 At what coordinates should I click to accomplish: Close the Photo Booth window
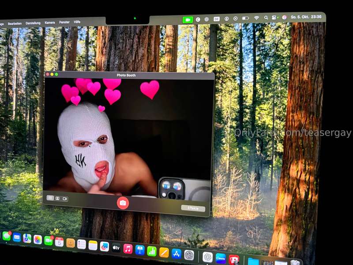pyautogui.click(x=48, y=74)
